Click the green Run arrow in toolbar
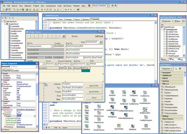The width and height of the screenshot is (187, 134). 42,10
